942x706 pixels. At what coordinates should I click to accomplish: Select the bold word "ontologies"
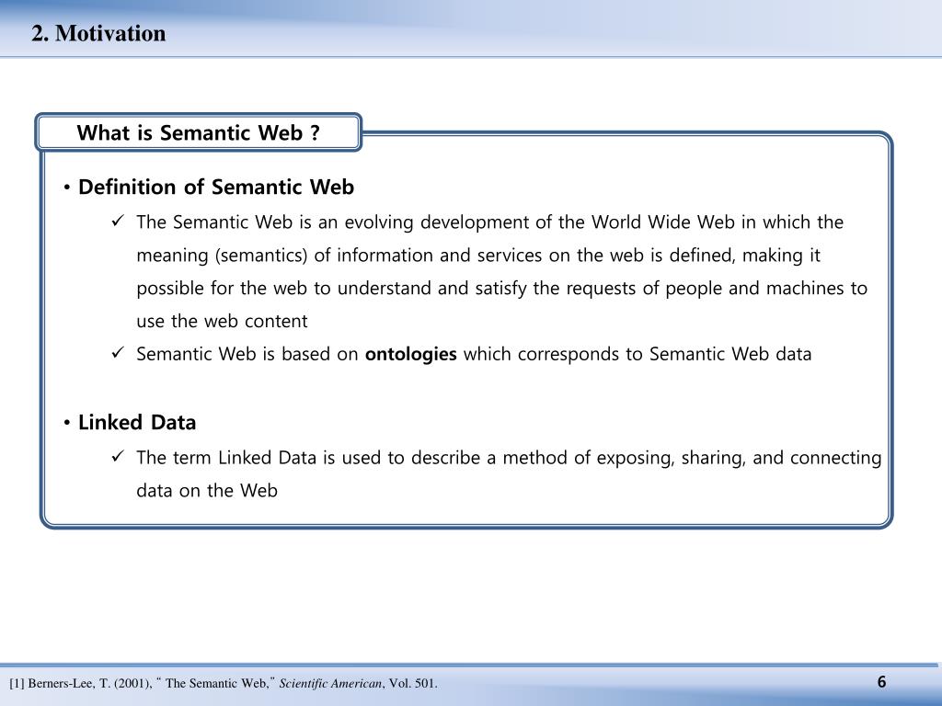coord(411,354)
